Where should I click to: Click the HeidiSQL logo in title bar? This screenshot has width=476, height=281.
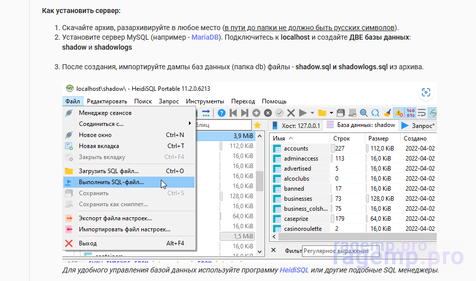tap(70, 88)
